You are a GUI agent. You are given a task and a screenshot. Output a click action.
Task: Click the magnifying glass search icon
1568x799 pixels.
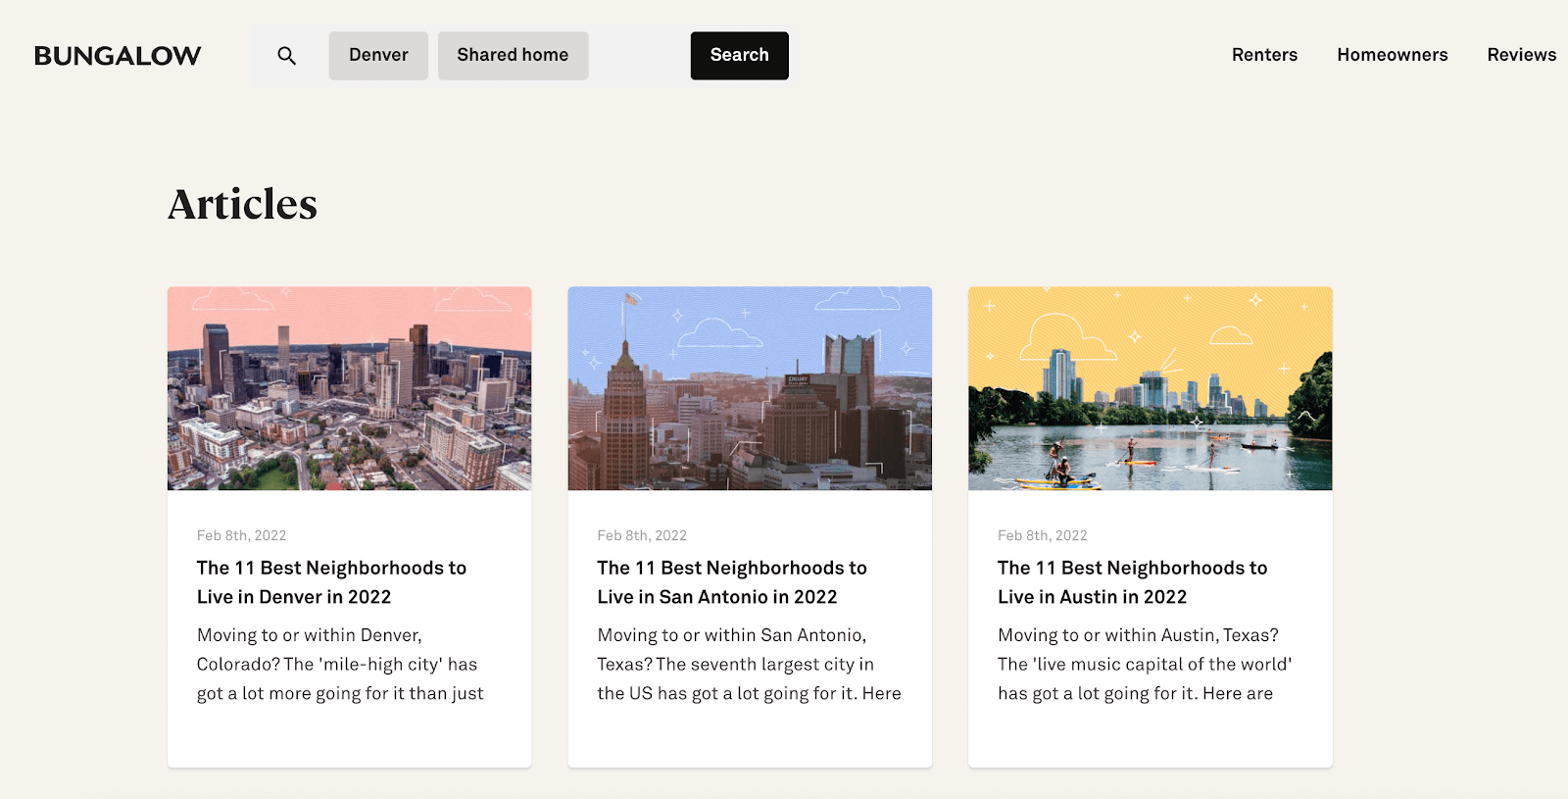[x=286, y=56]
